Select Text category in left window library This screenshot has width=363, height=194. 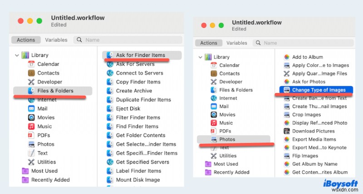pyautogui.click(x=42, y=153)
